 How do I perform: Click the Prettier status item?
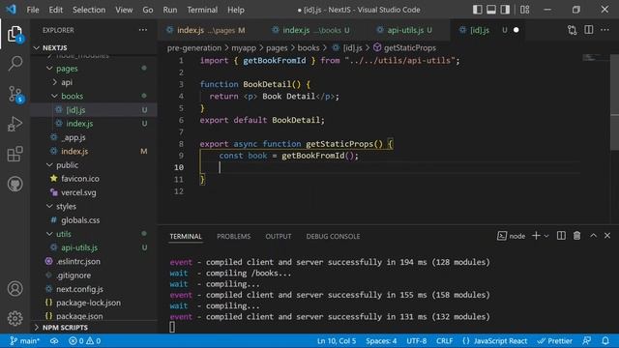pyautogui.click(x=554, y=341)
